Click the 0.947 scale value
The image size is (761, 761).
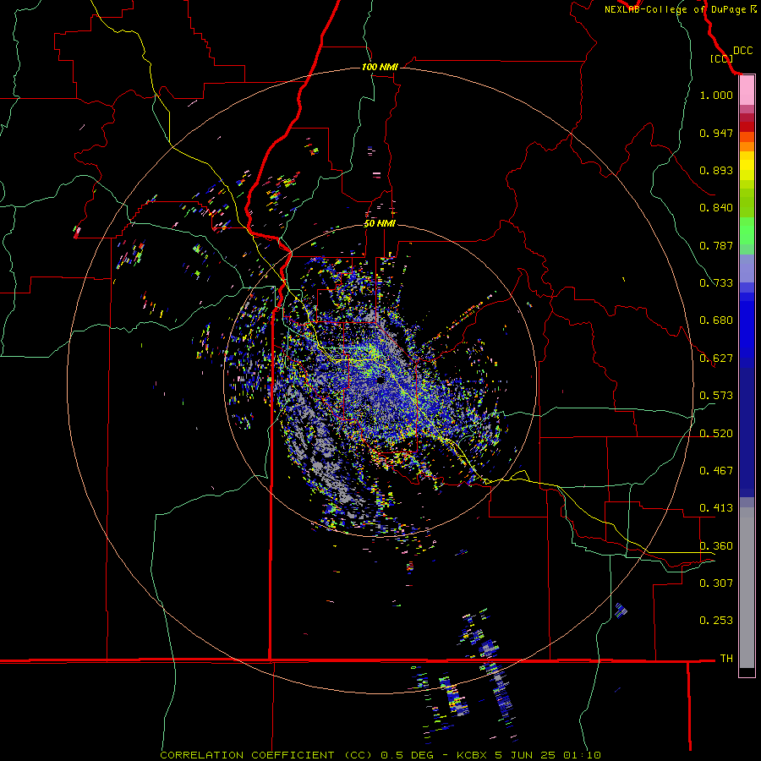coord(716,133)
